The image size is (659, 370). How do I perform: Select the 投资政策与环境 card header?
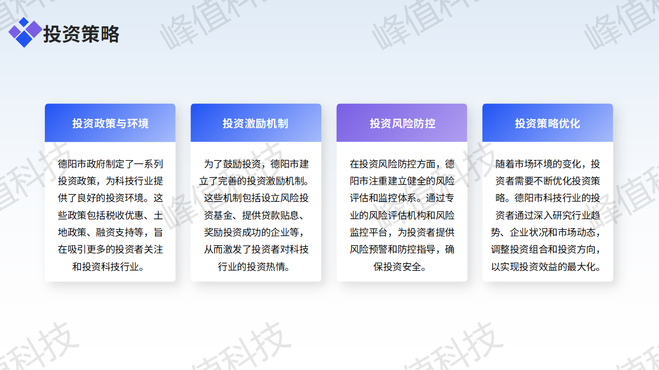(110, 123)
